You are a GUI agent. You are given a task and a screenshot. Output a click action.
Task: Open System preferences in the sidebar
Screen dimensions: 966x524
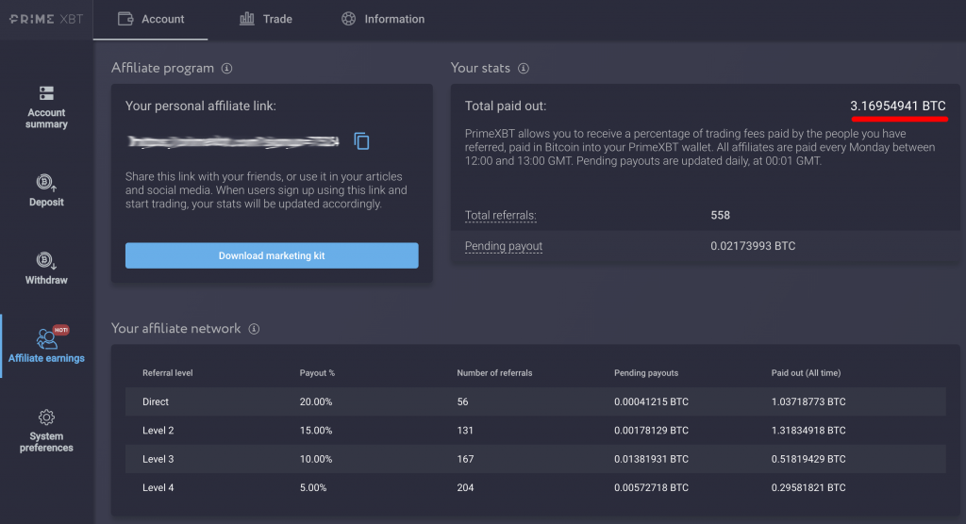tap(46, 431)
